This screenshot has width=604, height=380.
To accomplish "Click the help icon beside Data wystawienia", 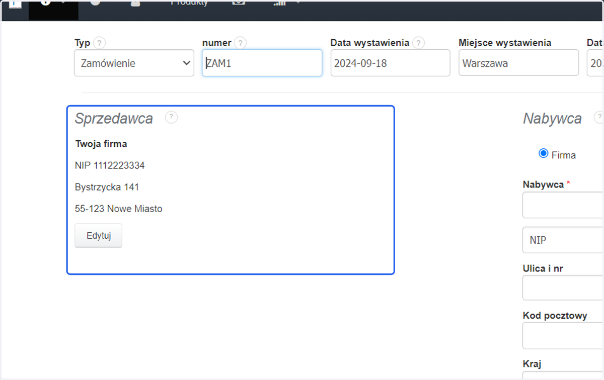I will click(419, 43).
